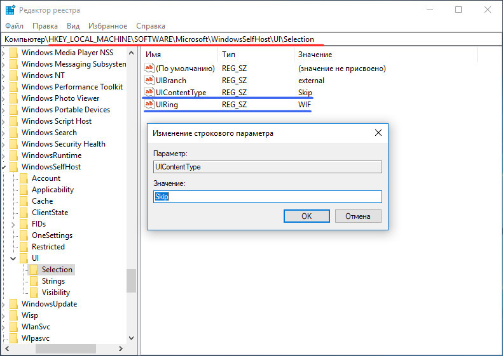Click the Restricted folder icon
503x356 pixels.
[x=24, y=247]
